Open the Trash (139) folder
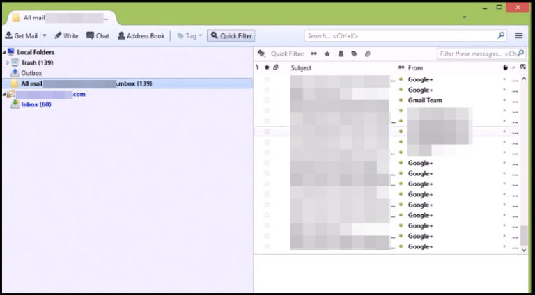Image resolution: width=535 pixels, height=295 pixels. [x=37, y=63]
